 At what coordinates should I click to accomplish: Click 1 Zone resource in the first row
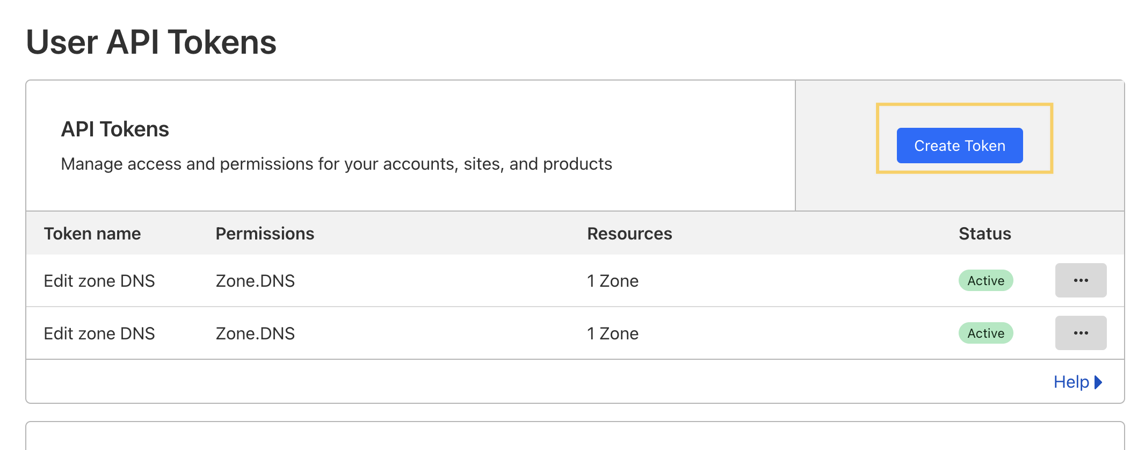tap(613, 281)
